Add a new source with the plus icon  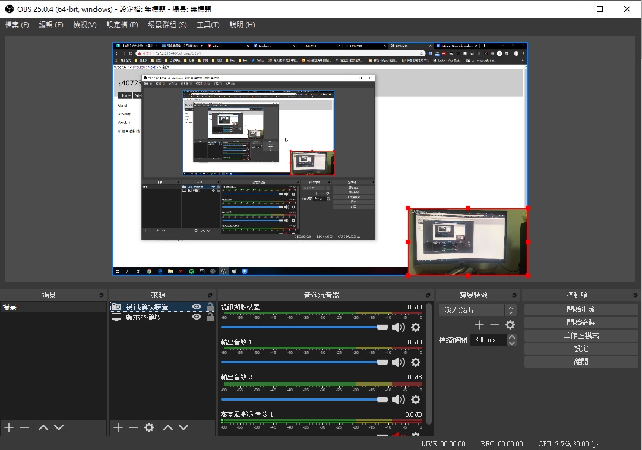tap(118, 427)
